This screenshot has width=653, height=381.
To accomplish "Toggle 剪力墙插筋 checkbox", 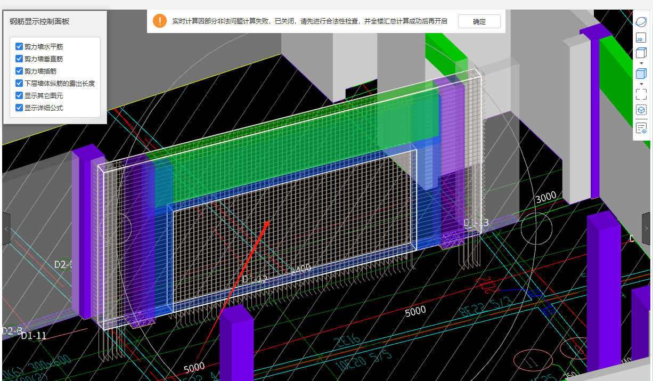I will point(19,71).
